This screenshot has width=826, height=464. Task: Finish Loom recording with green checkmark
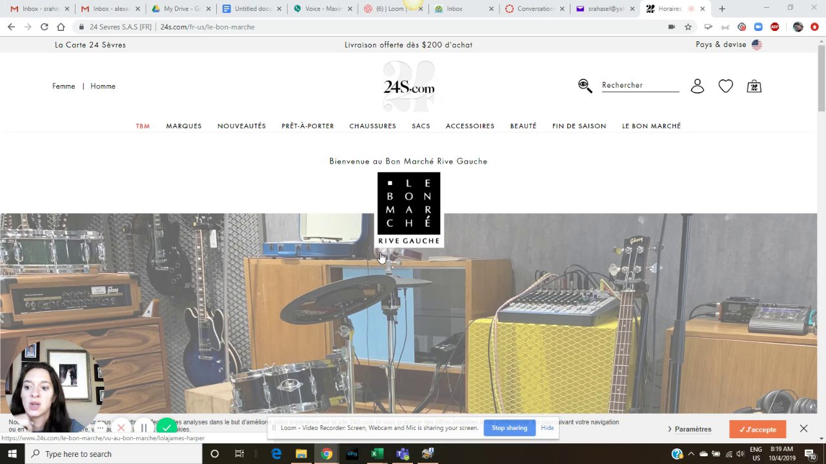(x=166, y=427)
